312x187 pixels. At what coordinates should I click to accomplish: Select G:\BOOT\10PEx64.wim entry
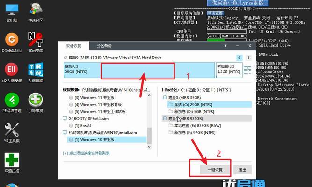coord(86,119)
